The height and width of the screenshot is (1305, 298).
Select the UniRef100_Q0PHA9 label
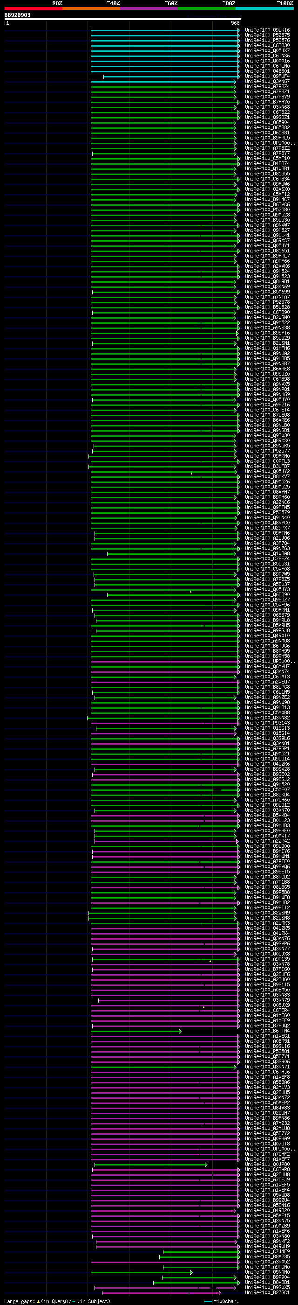tap(268, 1138)
